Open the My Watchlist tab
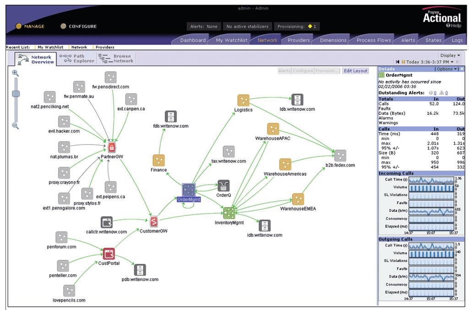The width and height of the screenshot is (469, 310). point(231,40)
